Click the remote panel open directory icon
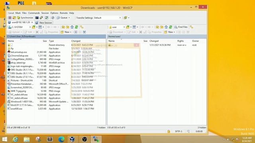Viewport: 255px width, 143px height. 128,27
